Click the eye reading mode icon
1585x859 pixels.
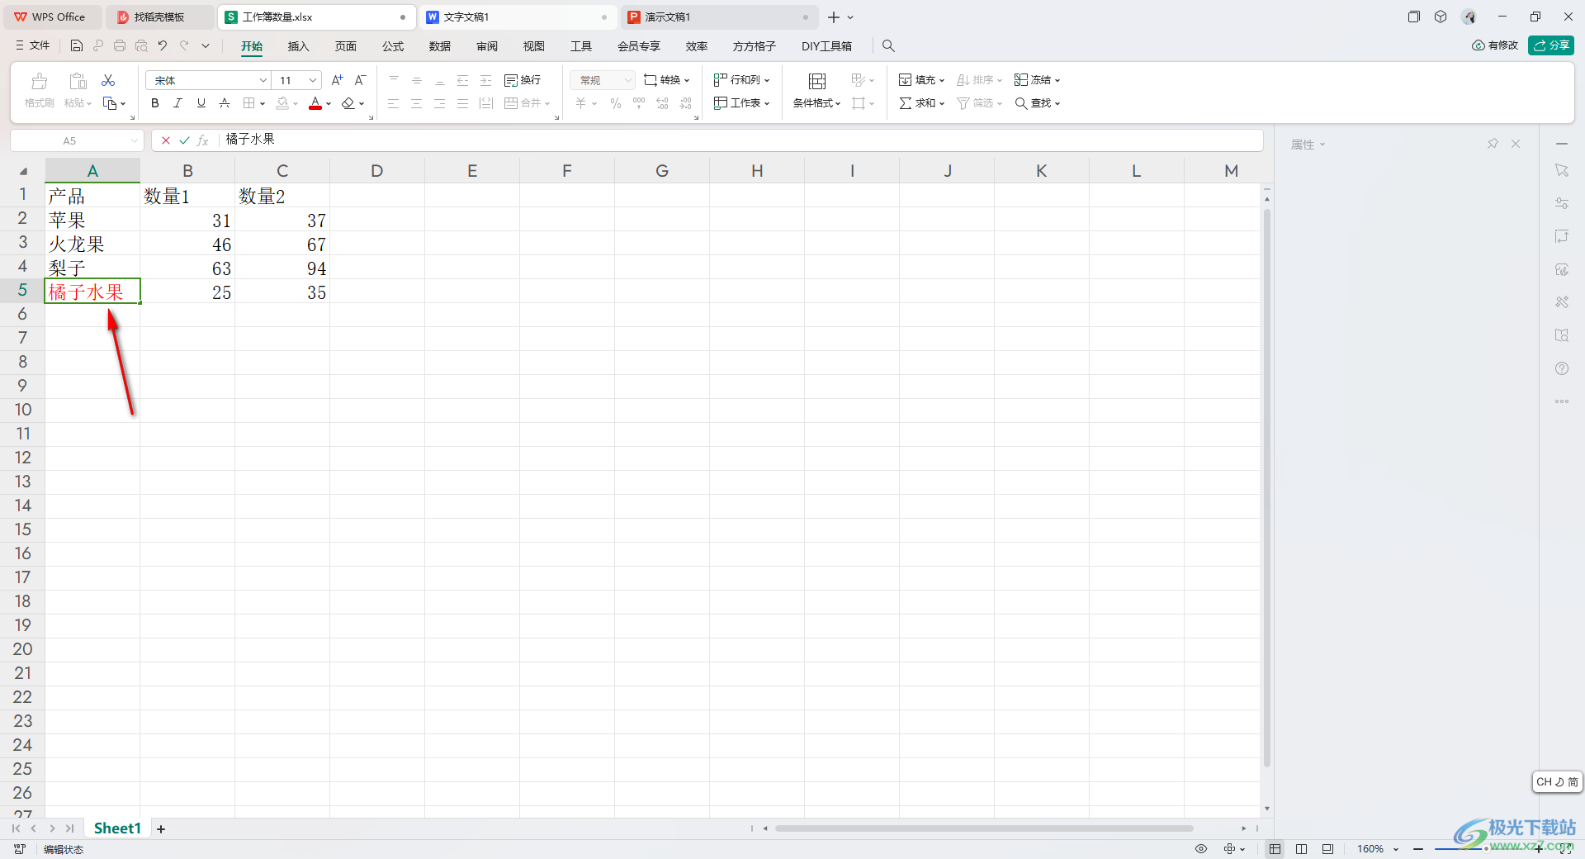click(x=1201, y=848)
